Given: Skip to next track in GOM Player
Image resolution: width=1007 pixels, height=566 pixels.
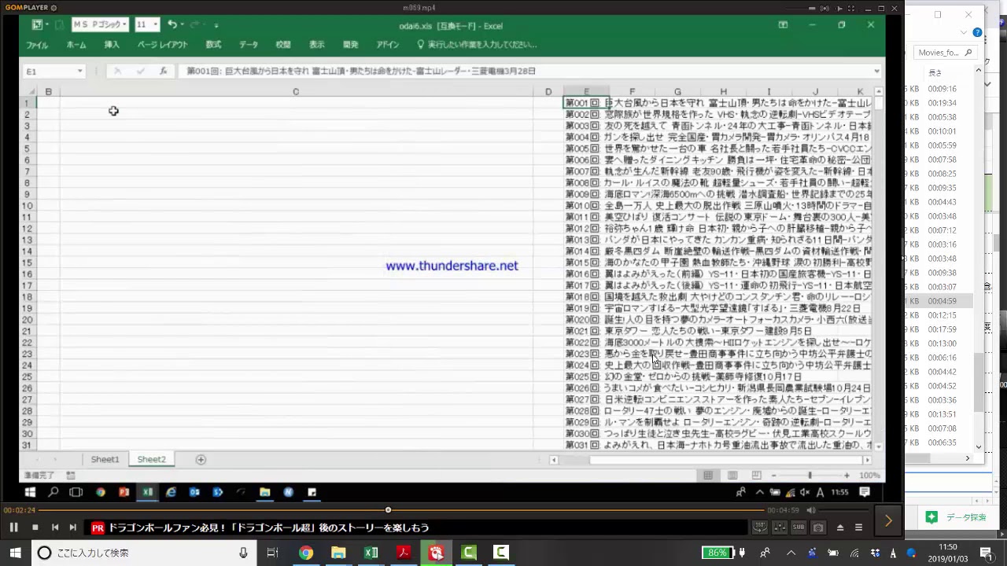Looking at the screenshot, I should pos(72,527).
